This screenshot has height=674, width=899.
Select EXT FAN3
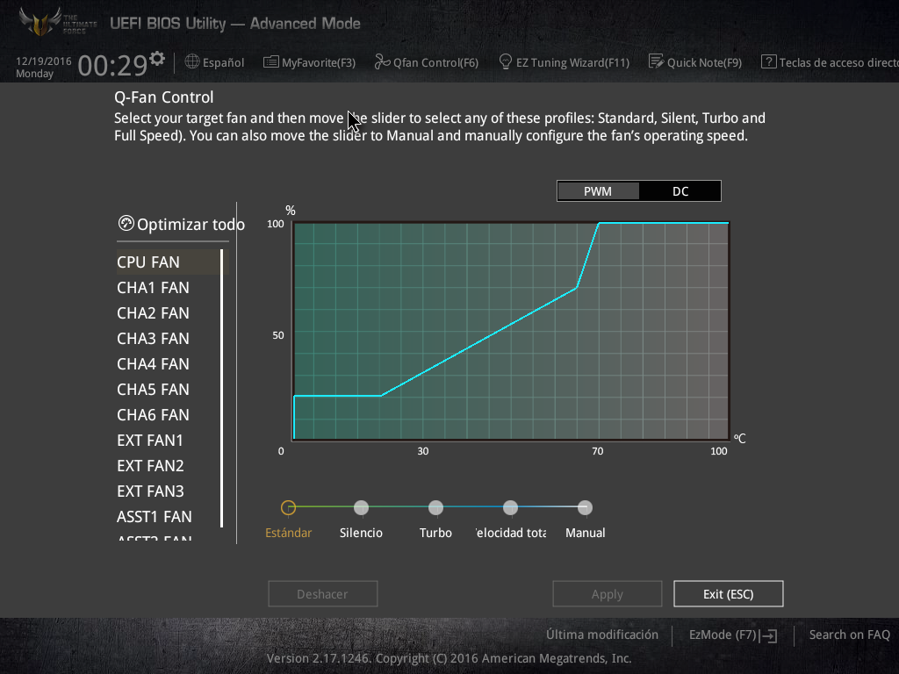(151, 491)
